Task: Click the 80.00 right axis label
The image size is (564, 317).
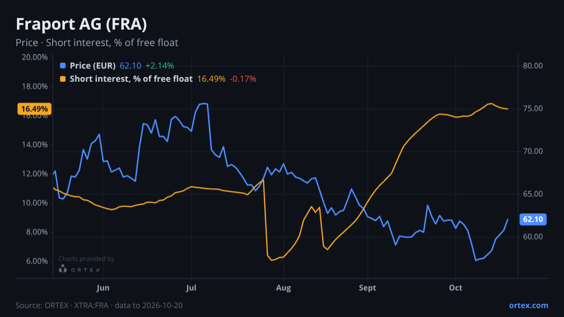Action: click(x=533, y=66)
